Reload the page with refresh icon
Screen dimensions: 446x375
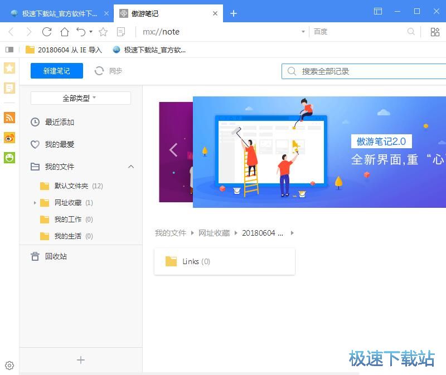tap(47, 32)
